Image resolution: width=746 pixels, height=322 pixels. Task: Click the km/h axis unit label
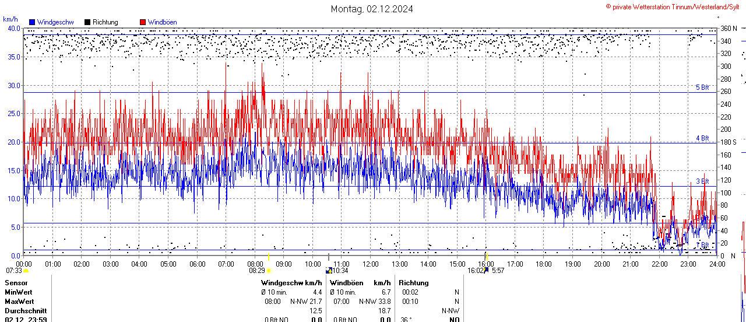click(10, 19)
